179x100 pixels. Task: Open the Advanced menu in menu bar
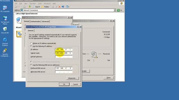point(47,4)
